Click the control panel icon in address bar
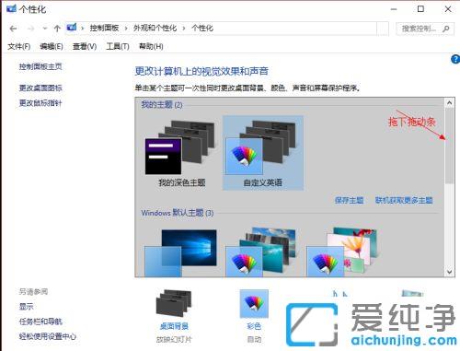Screen dimensions: 460x351 point(72,28)
